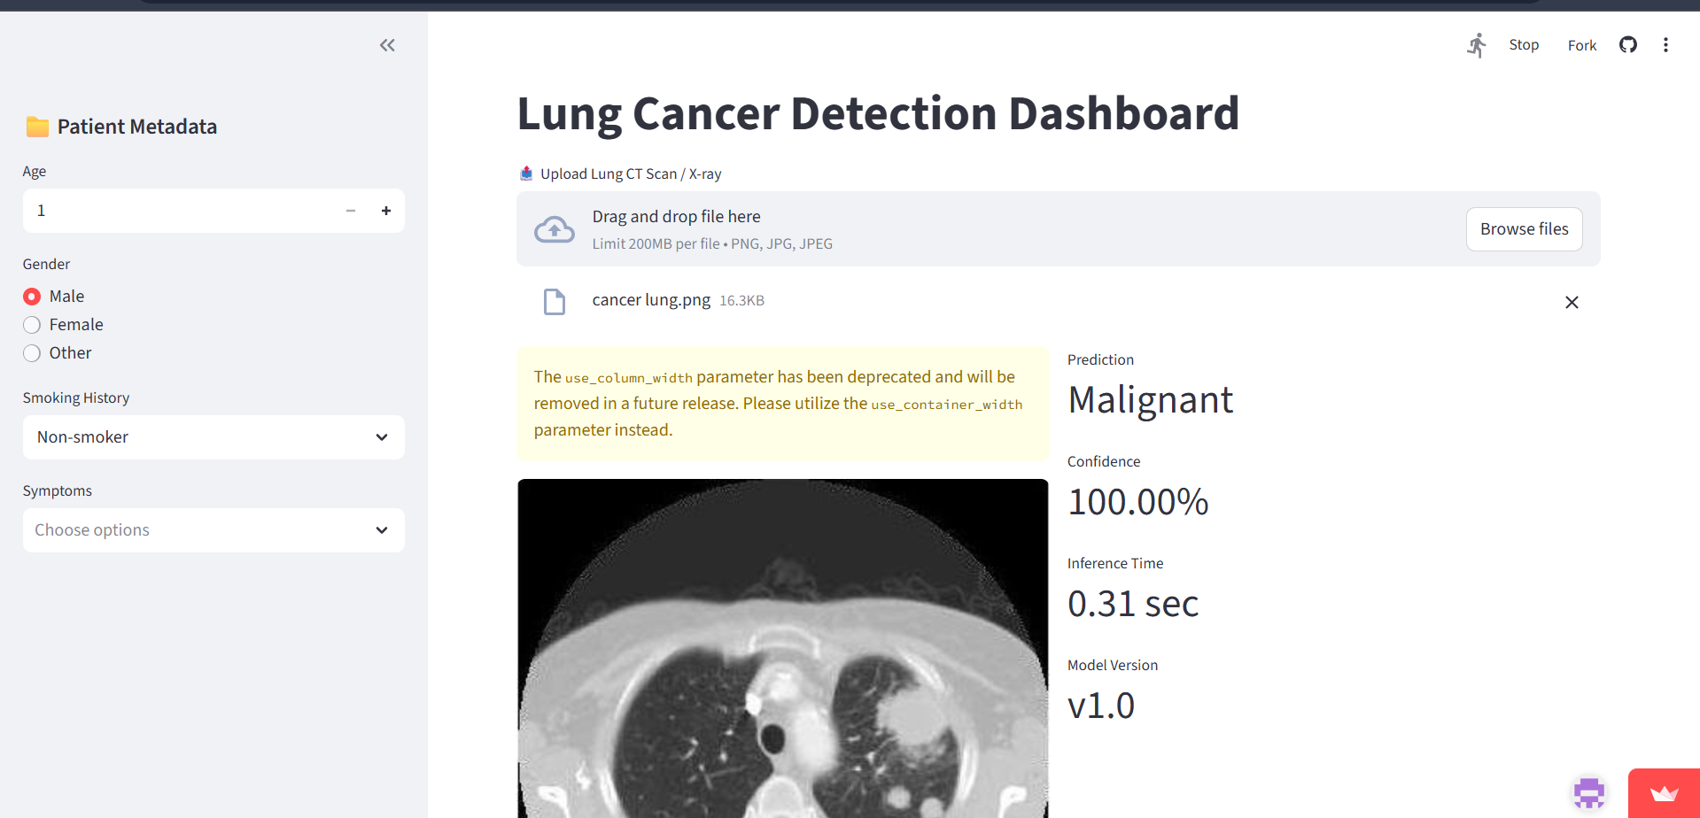Increase Age with the plus stepper

point(386,211)
